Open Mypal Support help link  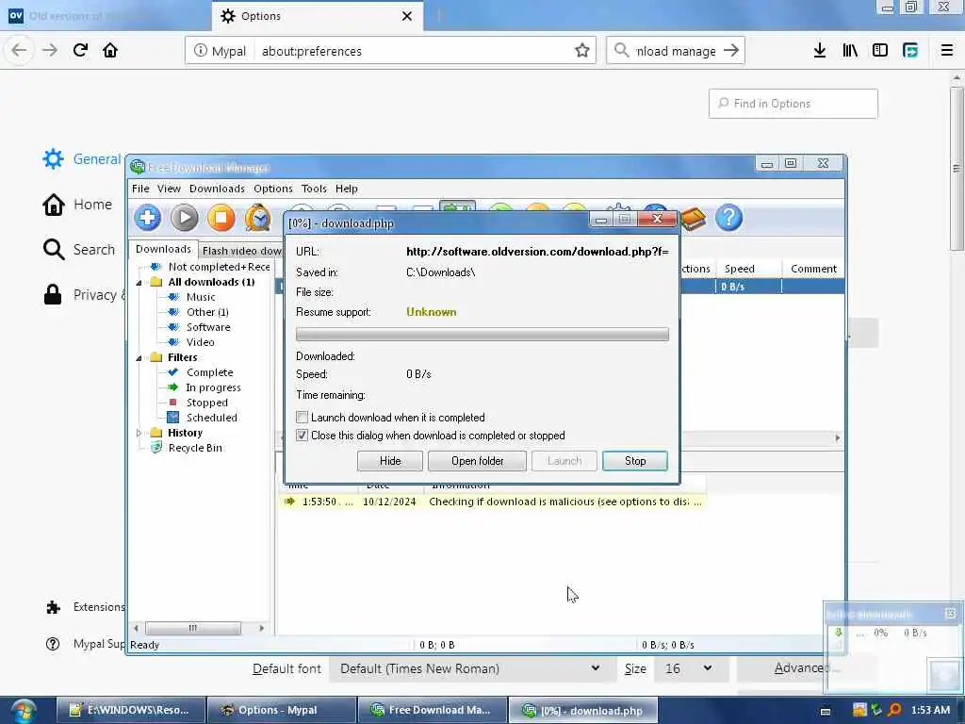click(x=85, y=644)
